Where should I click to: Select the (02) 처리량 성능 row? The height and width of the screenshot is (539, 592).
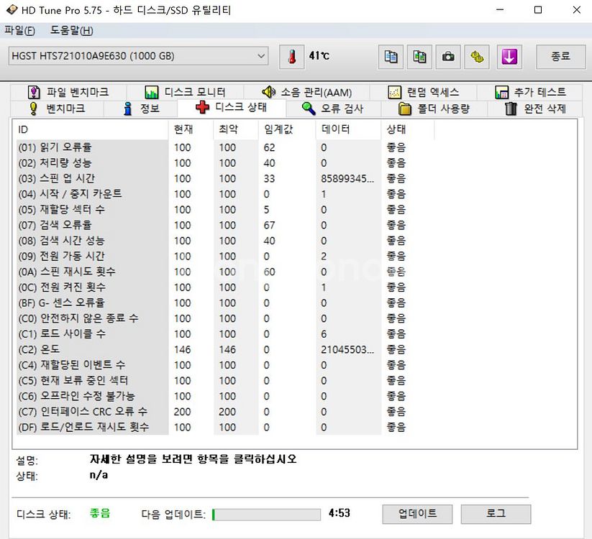tap(225, 163)
